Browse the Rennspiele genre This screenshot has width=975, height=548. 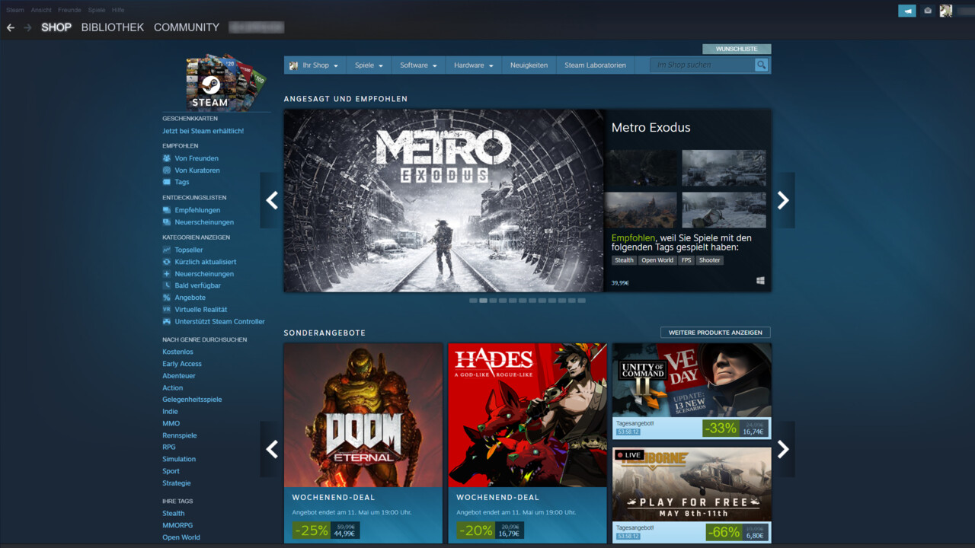click(x=180, y=435)
